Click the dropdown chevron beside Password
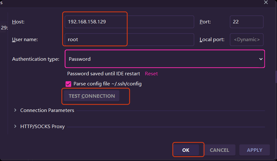Screen dimensions: 277x161 pyautogui.click(x=261, y=59)
